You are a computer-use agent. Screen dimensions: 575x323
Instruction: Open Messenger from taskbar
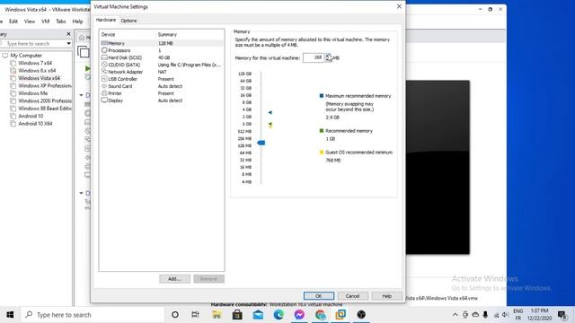click(299, 315)
